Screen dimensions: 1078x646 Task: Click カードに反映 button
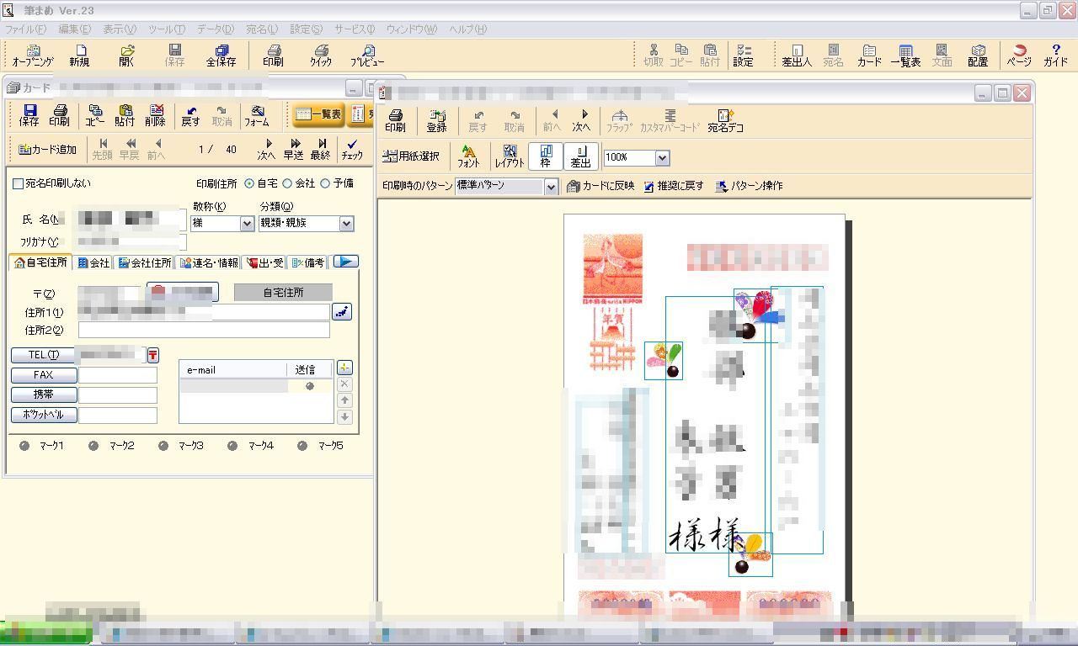click(x=600, y=186)
